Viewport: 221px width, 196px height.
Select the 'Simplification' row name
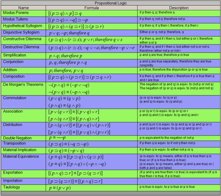coord(15,55)
